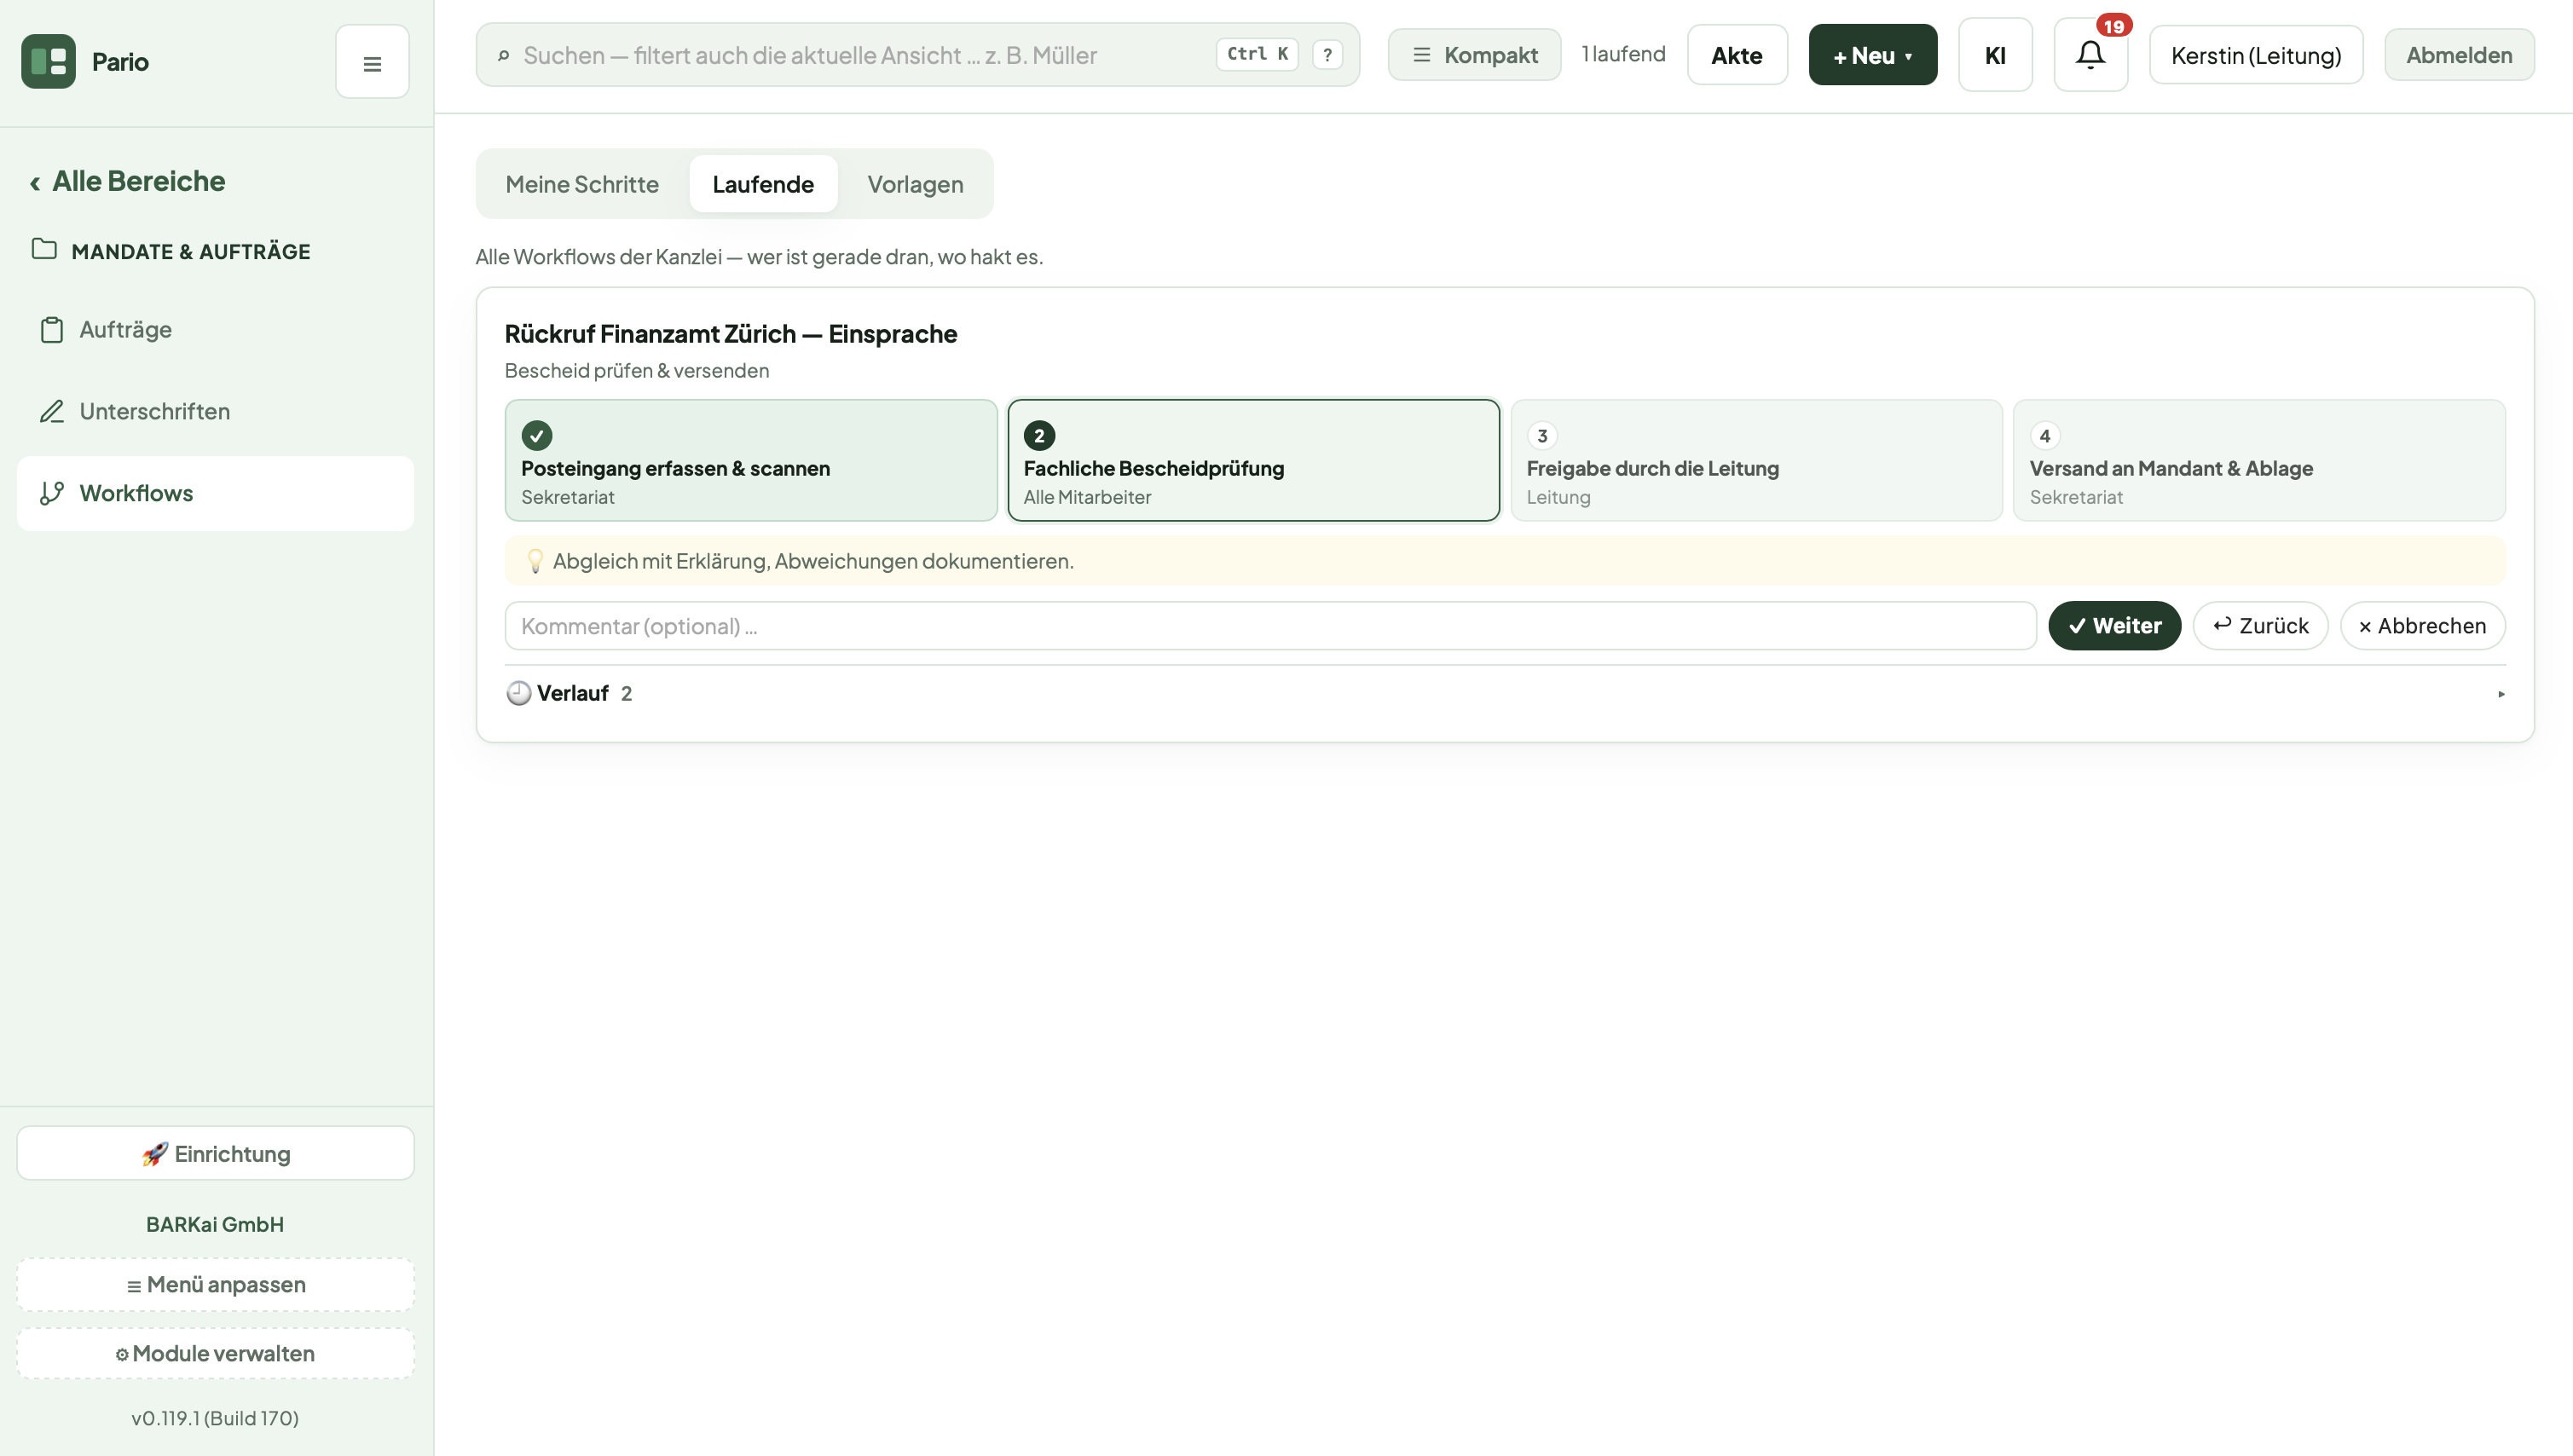Select Posteingang erfassen & scannen step
This screenshot has width=2573, height=1456.
click(751, 461)
